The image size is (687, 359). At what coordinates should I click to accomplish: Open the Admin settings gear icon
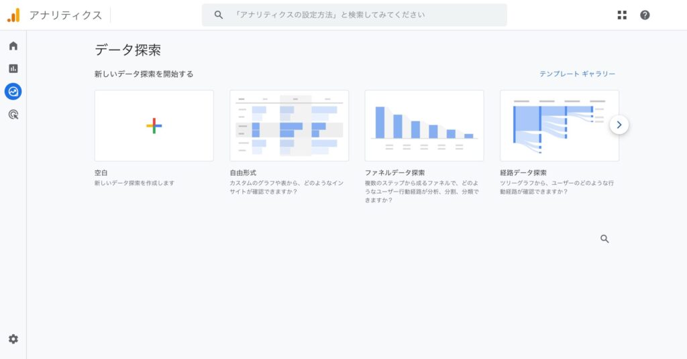coord(13,339)
